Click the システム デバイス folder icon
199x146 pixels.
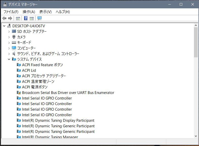click(x=14, y=59)
